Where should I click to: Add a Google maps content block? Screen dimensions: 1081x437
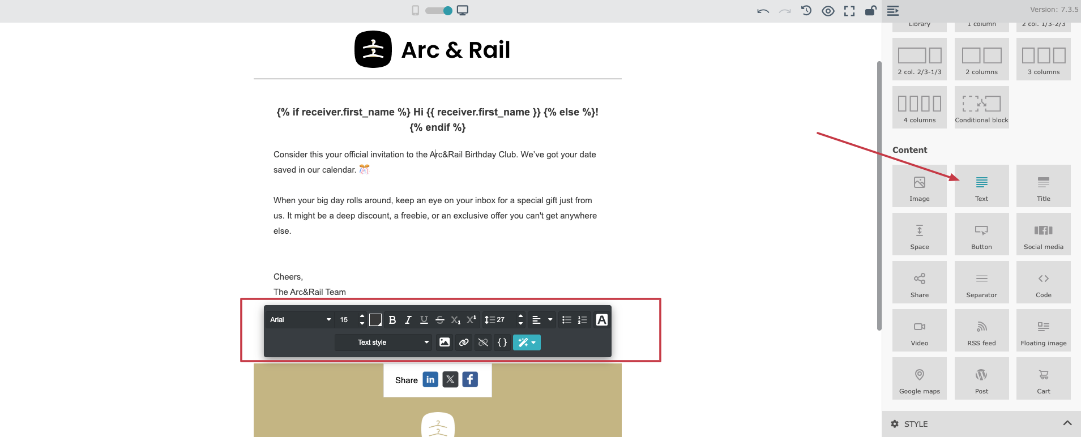(x=920, y=378)
